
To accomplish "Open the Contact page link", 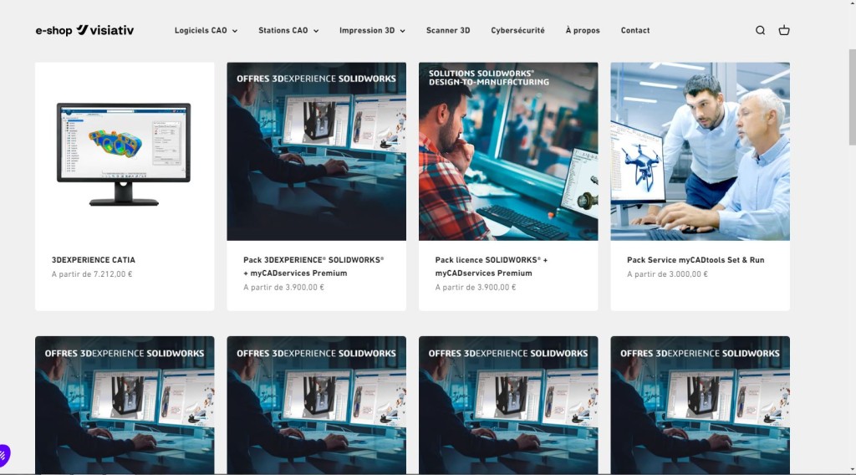I will pos(635,30).
